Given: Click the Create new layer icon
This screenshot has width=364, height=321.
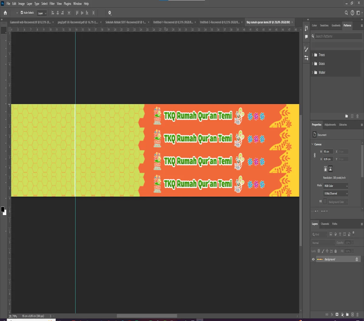Looking at the screenshot, I should coord(352,315).
